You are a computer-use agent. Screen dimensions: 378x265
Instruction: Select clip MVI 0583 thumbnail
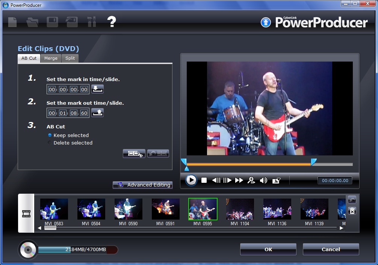(x=54, y=209)
